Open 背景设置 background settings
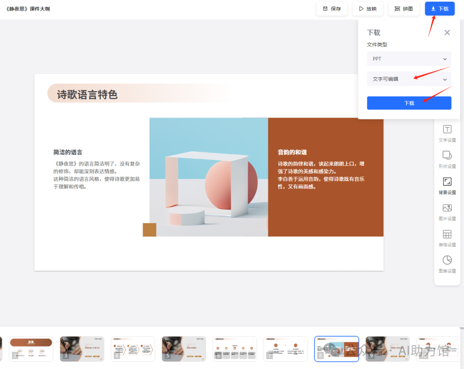This screenshot has height=369, width=464. [447, 186]
